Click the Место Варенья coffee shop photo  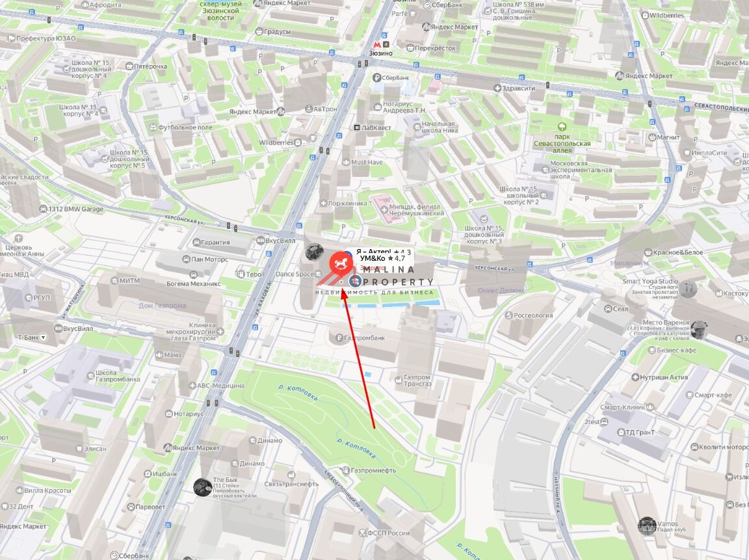699,330
